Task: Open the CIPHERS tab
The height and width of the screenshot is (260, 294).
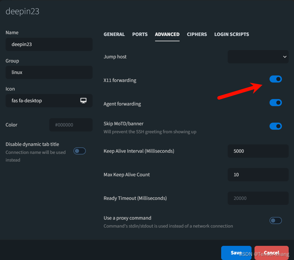Action: (x=197, y=34)
